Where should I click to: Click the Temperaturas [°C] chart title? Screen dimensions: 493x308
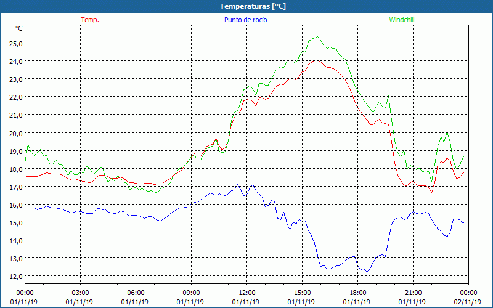pyautogui.click(x=253, y=6)
